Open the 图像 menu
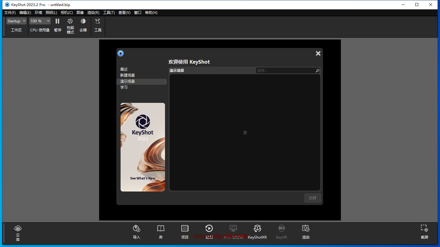Screen dimensions: 440x247 point(80,13)
